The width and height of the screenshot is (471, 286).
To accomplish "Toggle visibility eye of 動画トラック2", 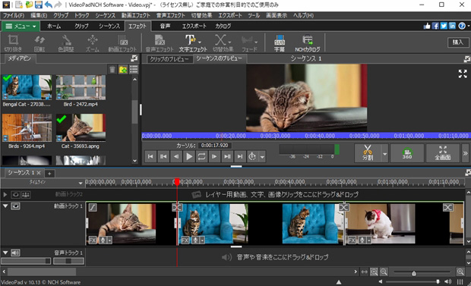I will point(16,195).
